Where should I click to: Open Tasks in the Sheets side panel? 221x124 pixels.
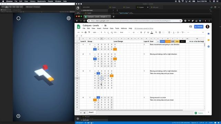[209, 46]
